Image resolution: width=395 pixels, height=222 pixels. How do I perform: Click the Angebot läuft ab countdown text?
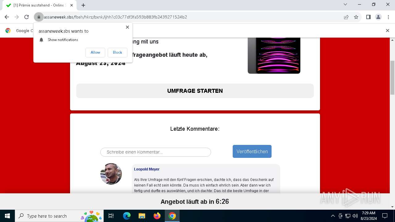point(195,202)
